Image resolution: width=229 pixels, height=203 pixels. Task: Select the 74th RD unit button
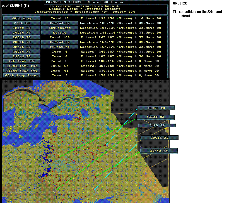[x=21, y=23]
